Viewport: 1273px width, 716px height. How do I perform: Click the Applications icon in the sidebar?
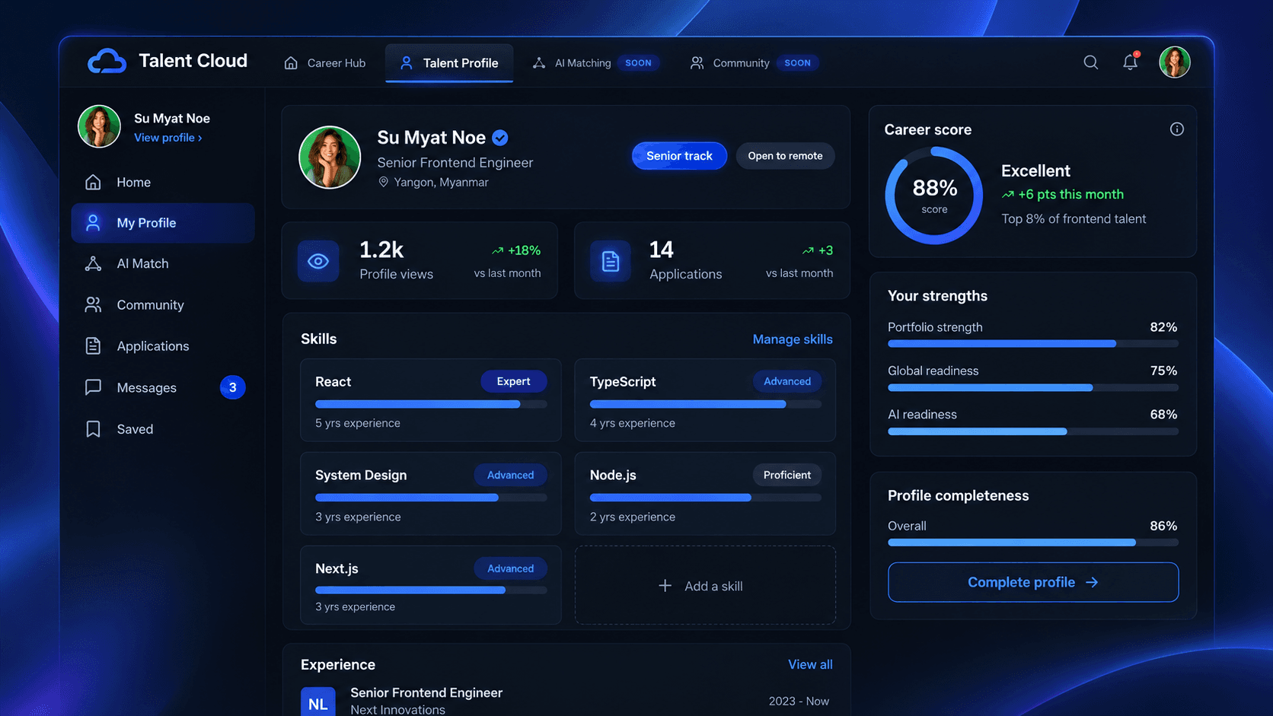pos(93,345)
